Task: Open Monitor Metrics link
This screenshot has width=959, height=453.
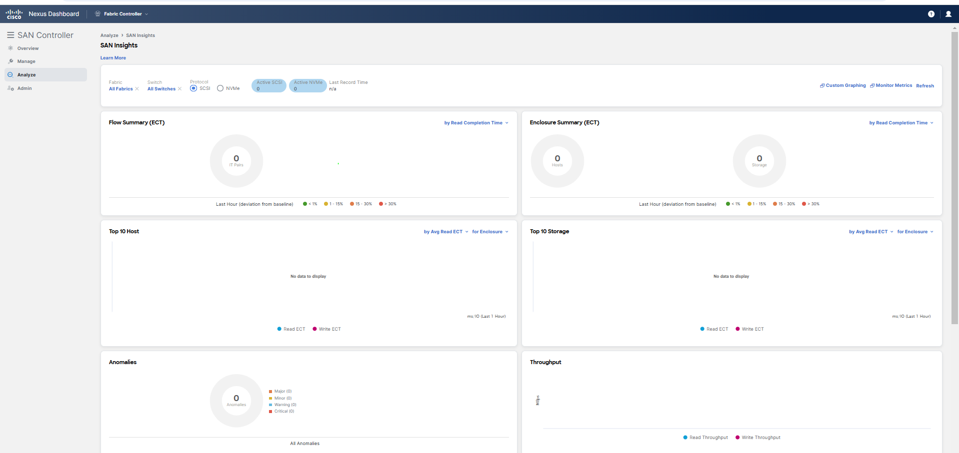Action: [x=893, y=85]
